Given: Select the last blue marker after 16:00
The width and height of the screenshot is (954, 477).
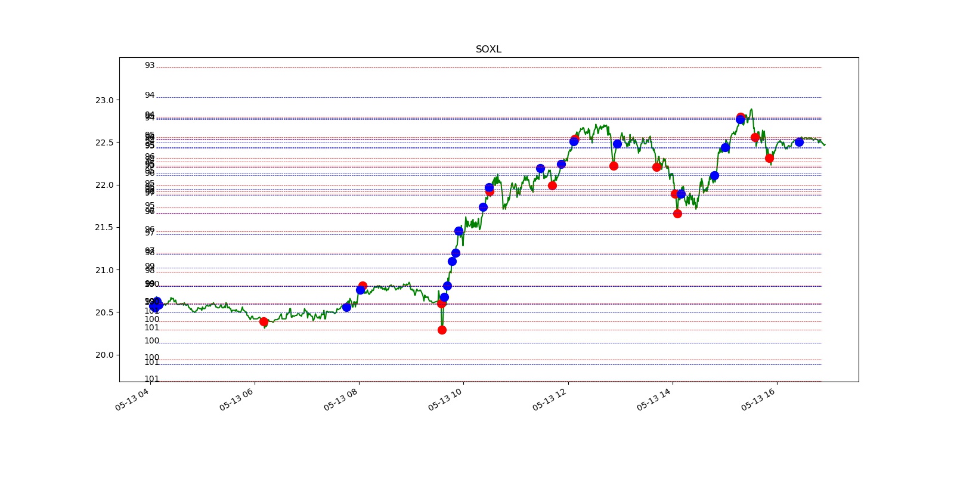Looking at the screenshot, I should 799,142.
